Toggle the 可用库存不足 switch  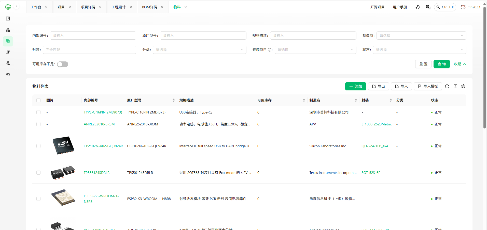[63, 64]
